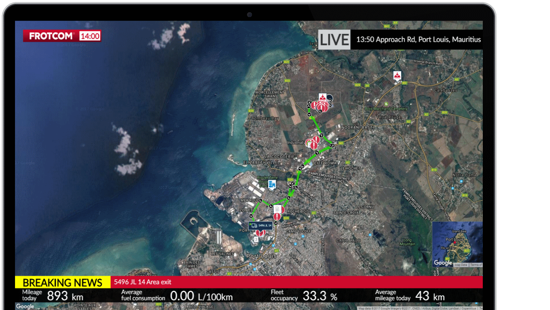
Task: Click the route arrow near ZONE 1 label
Action: (251, 216)
